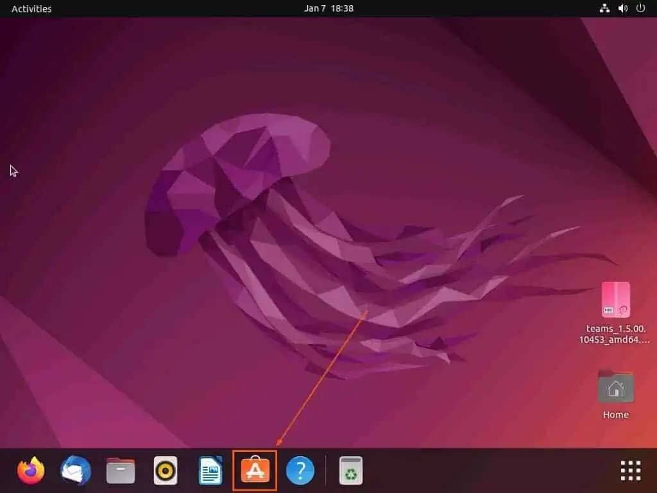The width and height of the screenshot is (657, 493).
Task: Open Thunderbird Mail in the dock
Action: pyautogui.click(x=76, y=471)
